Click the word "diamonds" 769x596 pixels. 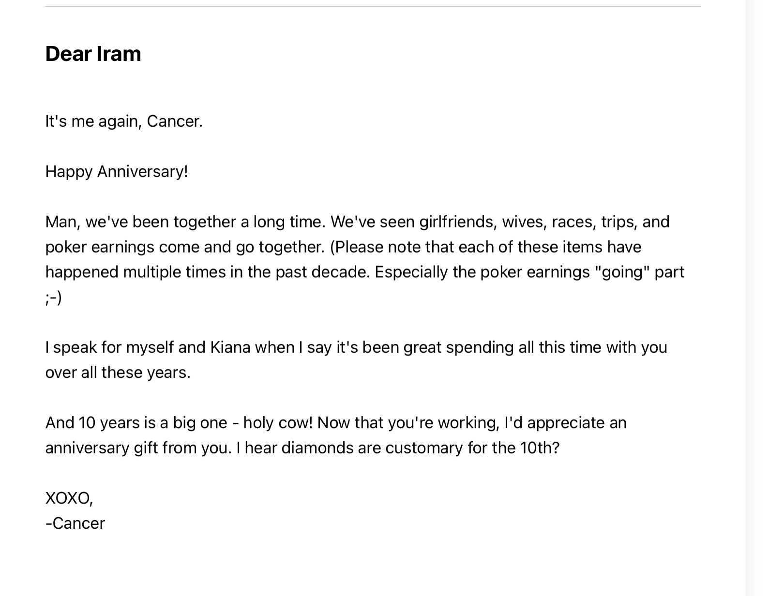317,448
